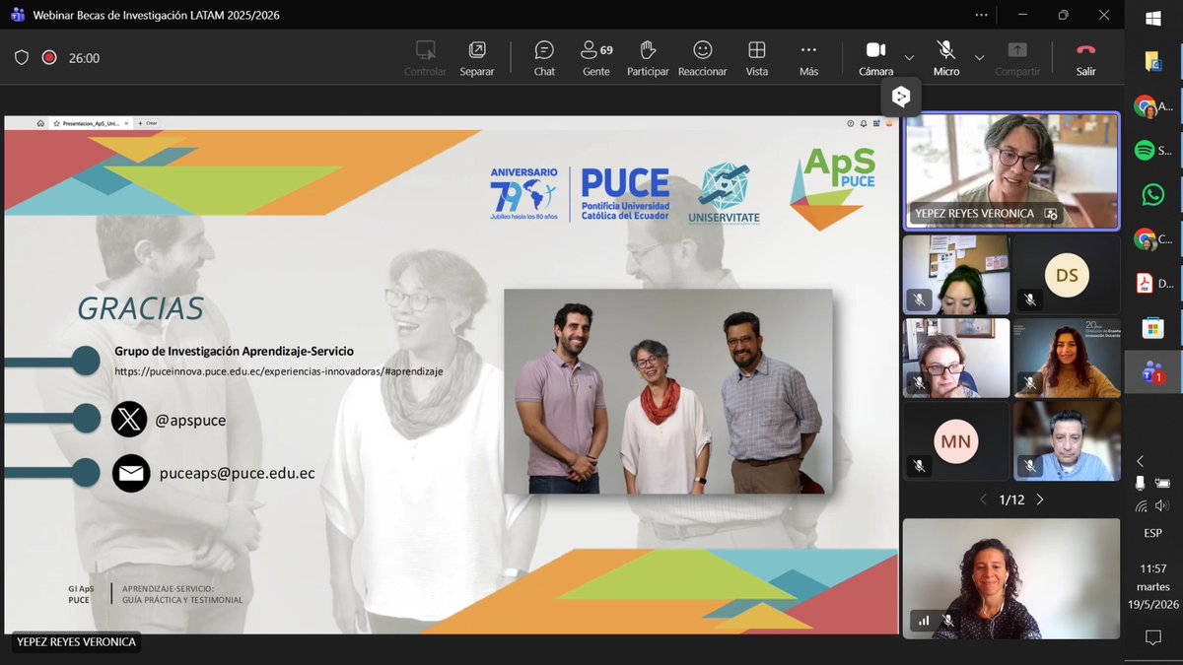Viewport: 1183px width, 665px height.
Task: Click the Teams taskbar icon
Action: coord(1151,371)
